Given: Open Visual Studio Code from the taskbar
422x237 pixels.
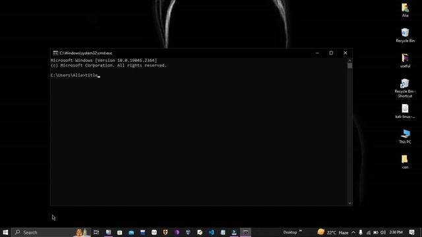Looking at the screenshot, I should (211, 232).
